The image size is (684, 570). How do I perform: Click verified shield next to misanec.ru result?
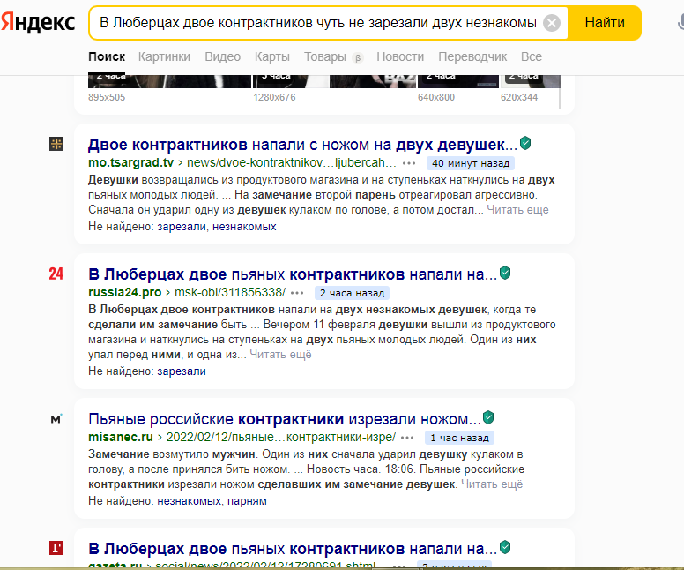[x=488, y=417]
